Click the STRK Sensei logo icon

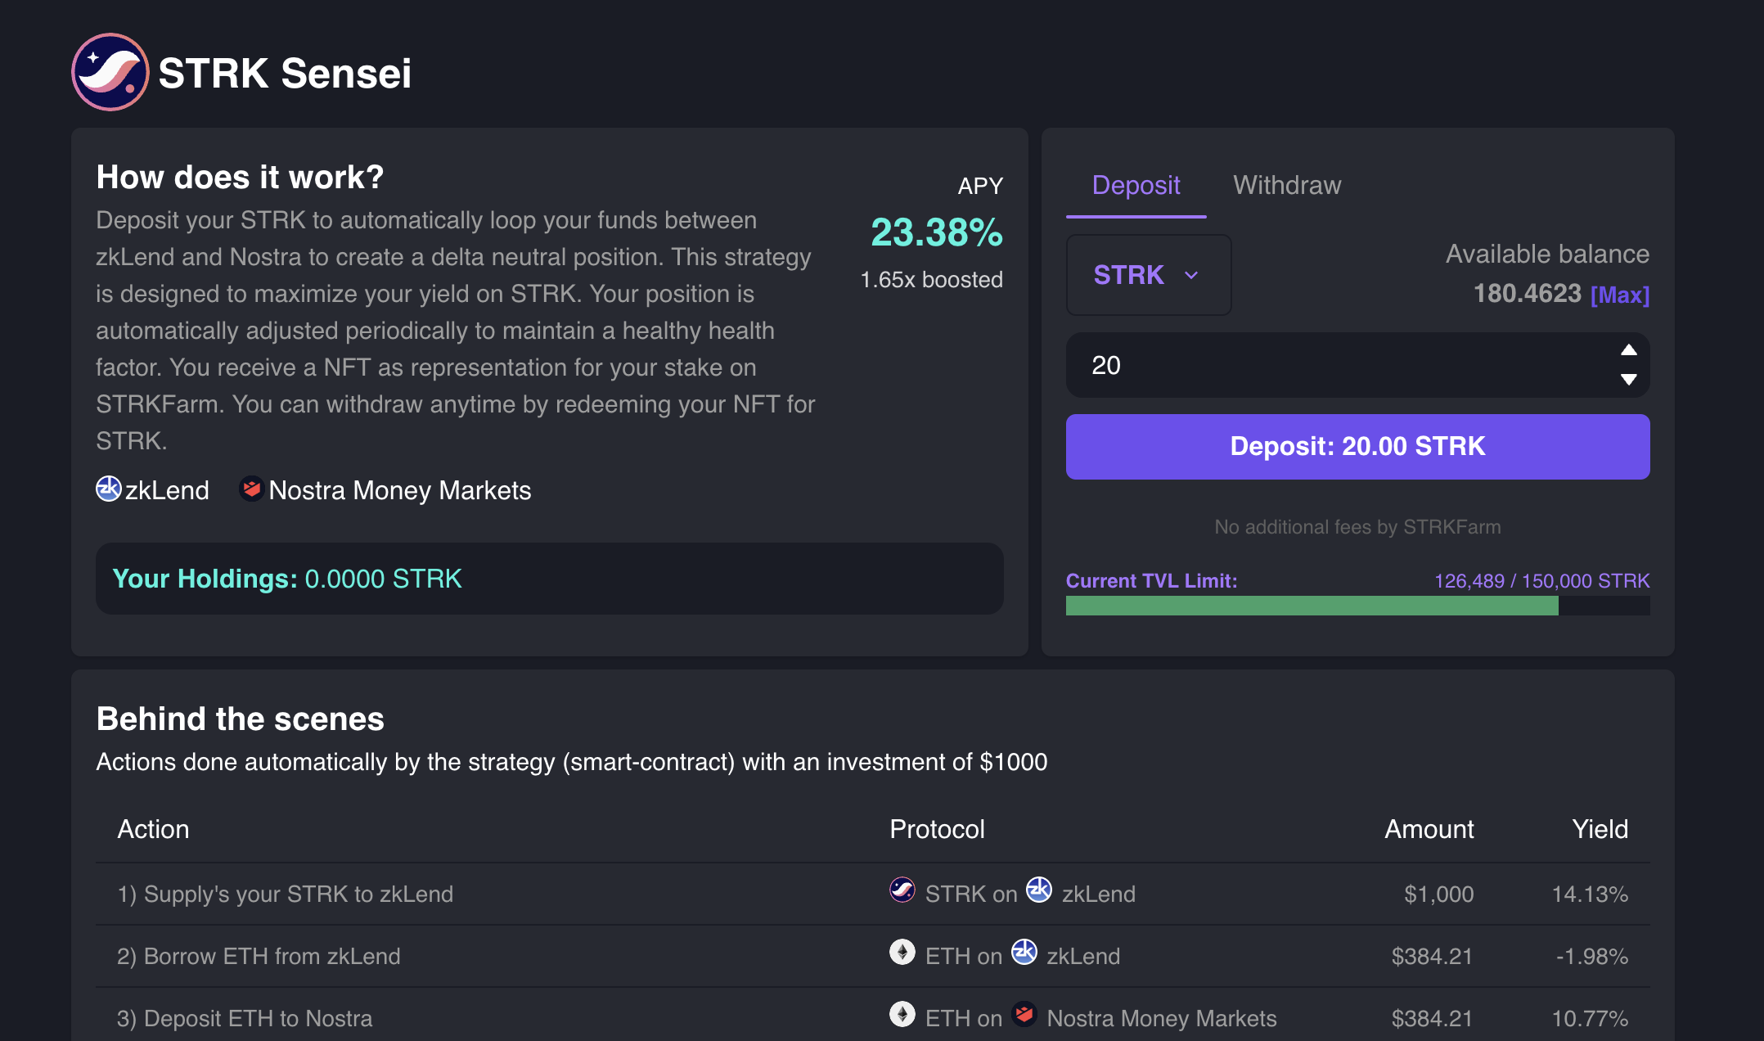click(110, 72)
